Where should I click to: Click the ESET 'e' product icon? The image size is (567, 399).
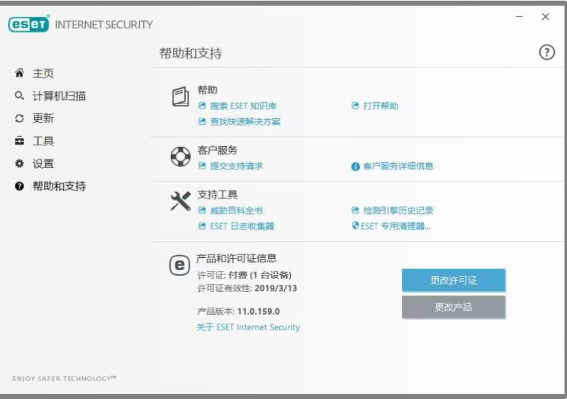[180, 265]
